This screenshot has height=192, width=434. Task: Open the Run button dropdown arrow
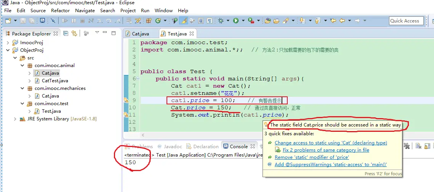pos(242,21)
